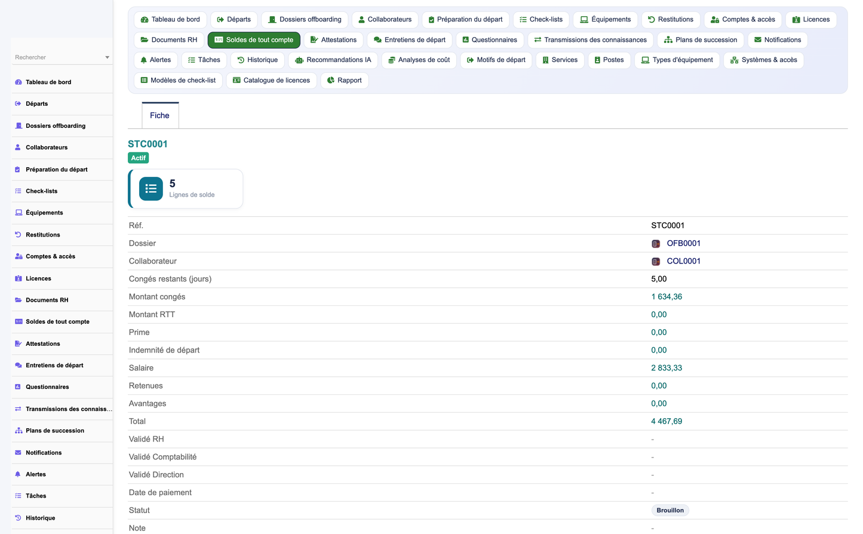Select Notifications top navigation button

(778, 40)
